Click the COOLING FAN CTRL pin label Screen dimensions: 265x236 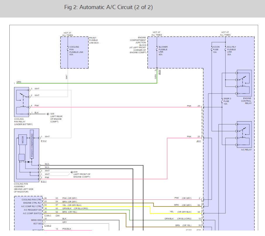point(32,199)
